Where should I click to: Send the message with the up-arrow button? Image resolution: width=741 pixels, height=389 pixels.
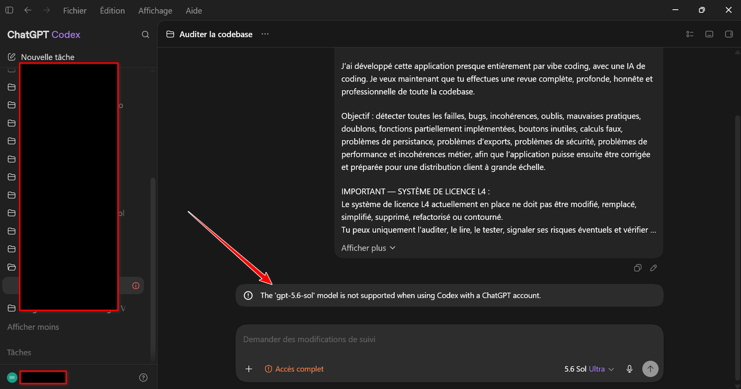click(650, 369)
